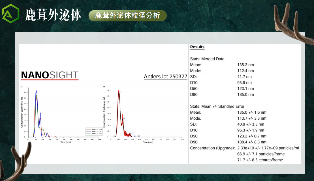Open the Antlers lot 250327 underlined link
The height and width of the screenshot is (181, 314).
pyautogui.click(x=165, y=77)
